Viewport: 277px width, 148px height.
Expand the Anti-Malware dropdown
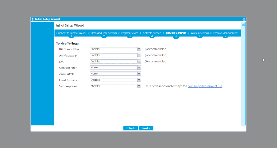139,55
